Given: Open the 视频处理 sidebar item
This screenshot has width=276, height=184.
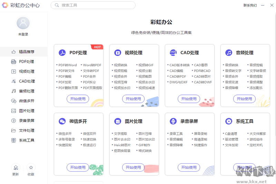Looking at the screenshot, I should tap(24, 71).
